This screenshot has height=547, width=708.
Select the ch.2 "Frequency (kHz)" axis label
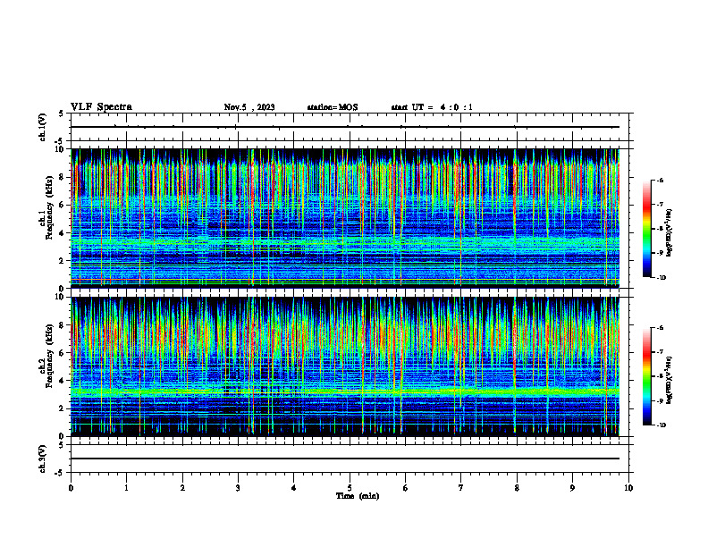49,356
